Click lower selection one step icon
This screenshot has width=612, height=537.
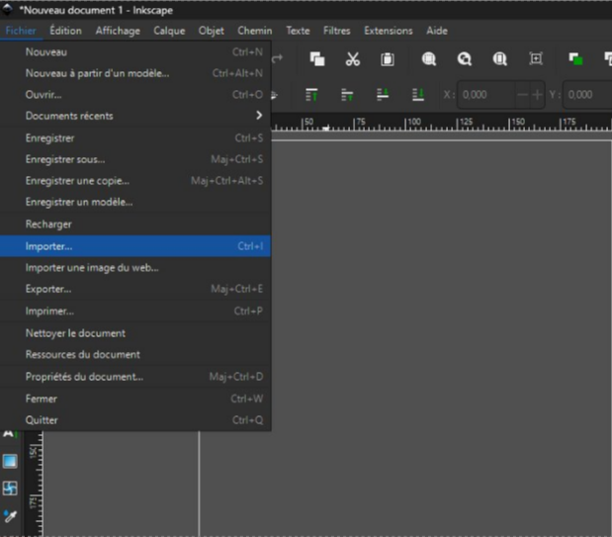[x=383, y=95]
